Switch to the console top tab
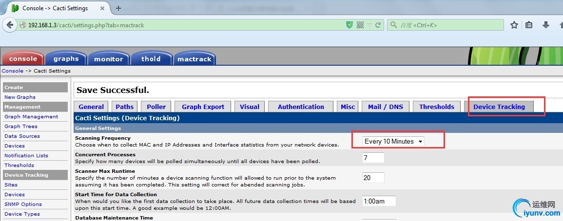The width and height of the screenshot is (563, 221). click(x=23, y=59)
